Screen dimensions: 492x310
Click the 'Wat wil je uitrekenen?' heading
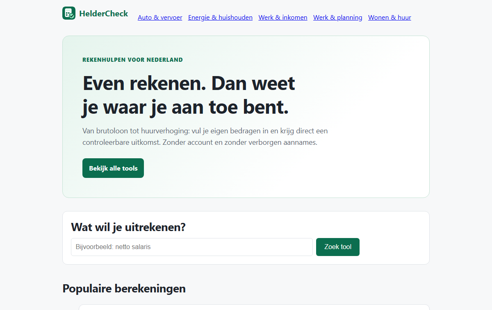click(128, 227)
